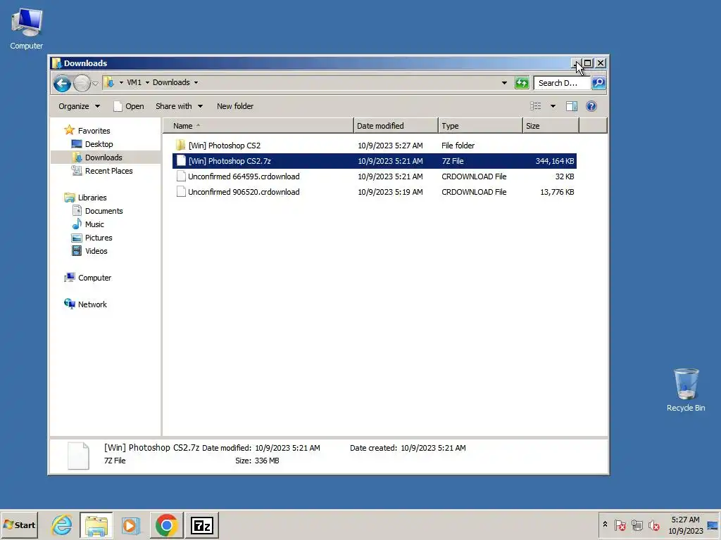Click the details pane file thumbnail

(x=78, y=456)
